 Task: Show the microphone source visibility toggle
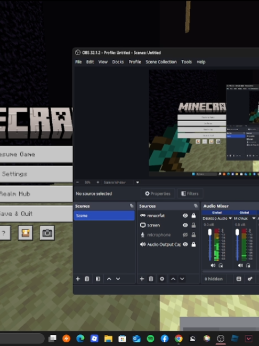185,235
